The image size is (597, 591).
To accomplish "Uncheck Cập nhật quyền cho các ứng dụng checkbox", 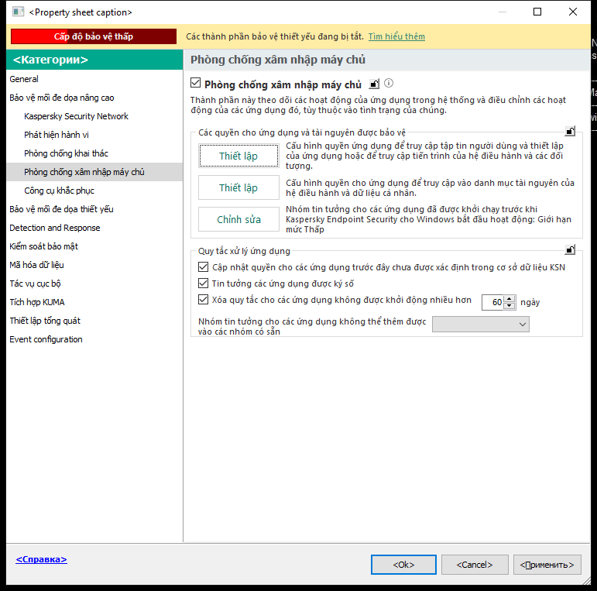I will (204, 267).
